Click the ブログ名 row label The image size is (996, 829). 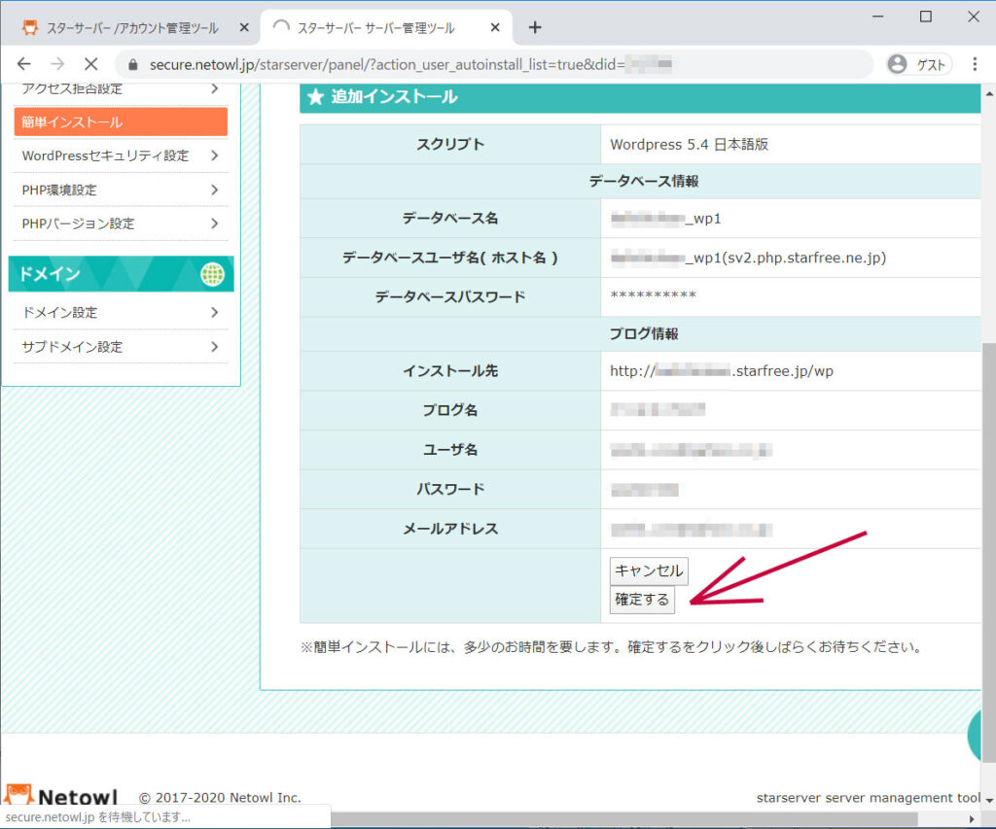[450, 411]
